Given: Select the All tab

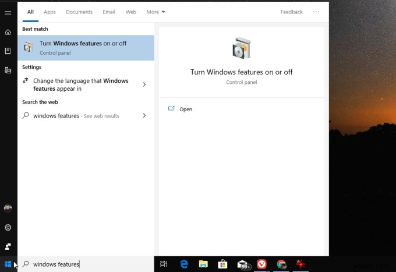Looking at the screenshot, I should coord(30,12).
